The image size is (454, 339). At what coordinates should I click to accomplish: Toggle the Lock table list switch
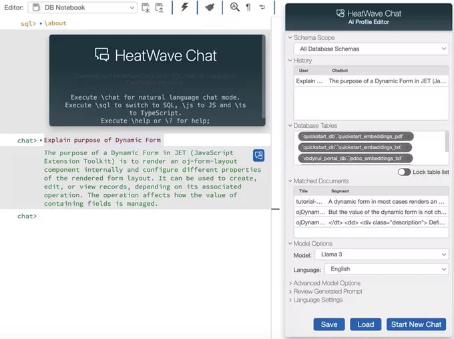tap(404, 172)
